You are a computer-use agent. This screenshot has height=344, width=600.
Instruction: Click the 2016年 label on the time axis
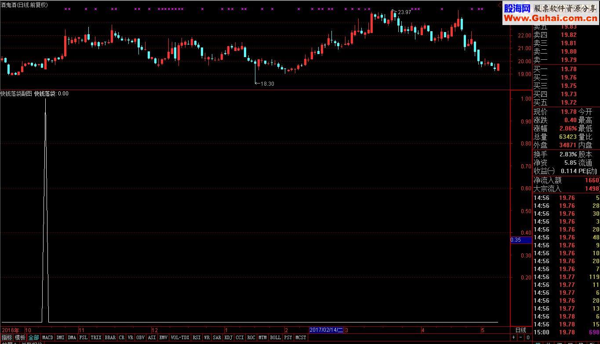click(11, 330)
